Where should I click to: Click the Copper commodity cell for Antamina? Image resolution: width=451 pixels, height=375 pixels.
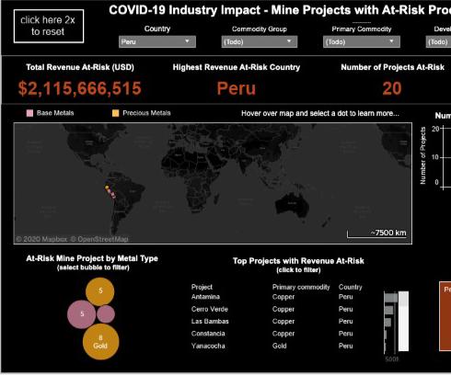pyautogui.click(x=283, y=297)
